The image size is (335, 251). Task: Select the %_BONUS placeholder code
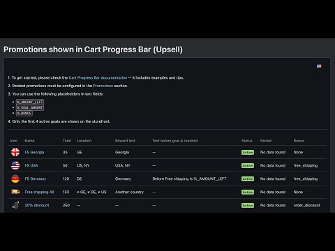tap(24, 113)
